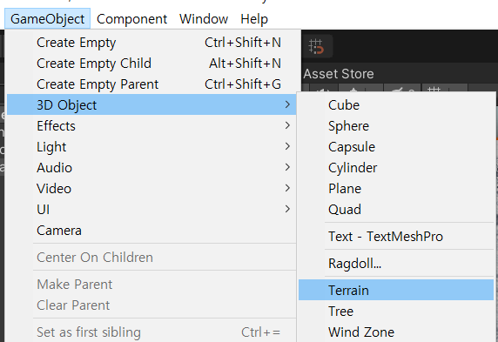Image resolution: width=498 pixels, height=342 pixels.
Task: Expand the Audio submenu
Action: (151, 168)
